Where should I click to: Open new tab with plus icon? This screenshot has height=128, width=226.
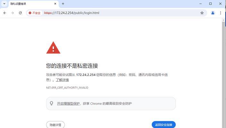63,4
